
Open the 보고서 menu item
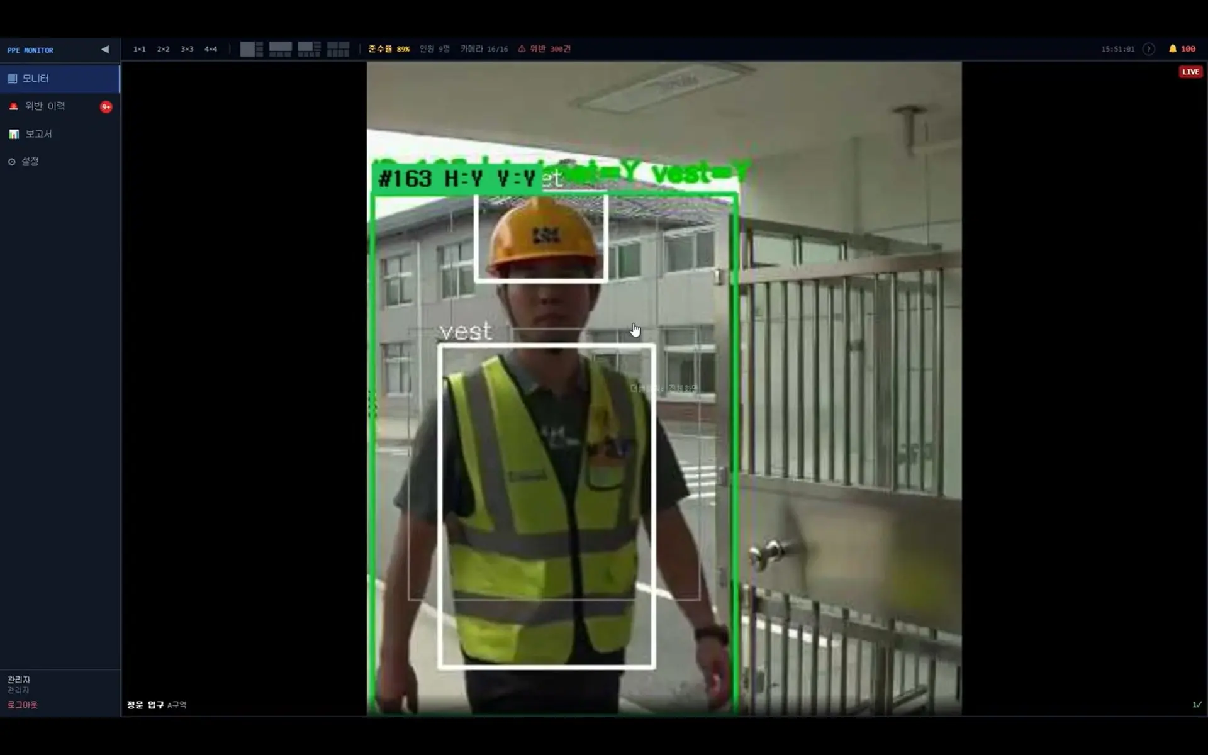coord(60,134)
